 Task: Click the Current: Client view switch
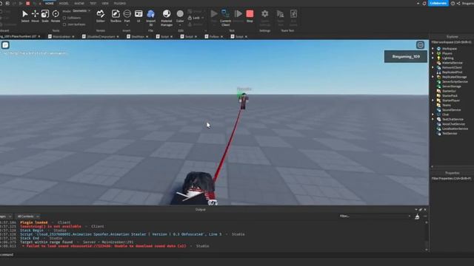[225, 18]
